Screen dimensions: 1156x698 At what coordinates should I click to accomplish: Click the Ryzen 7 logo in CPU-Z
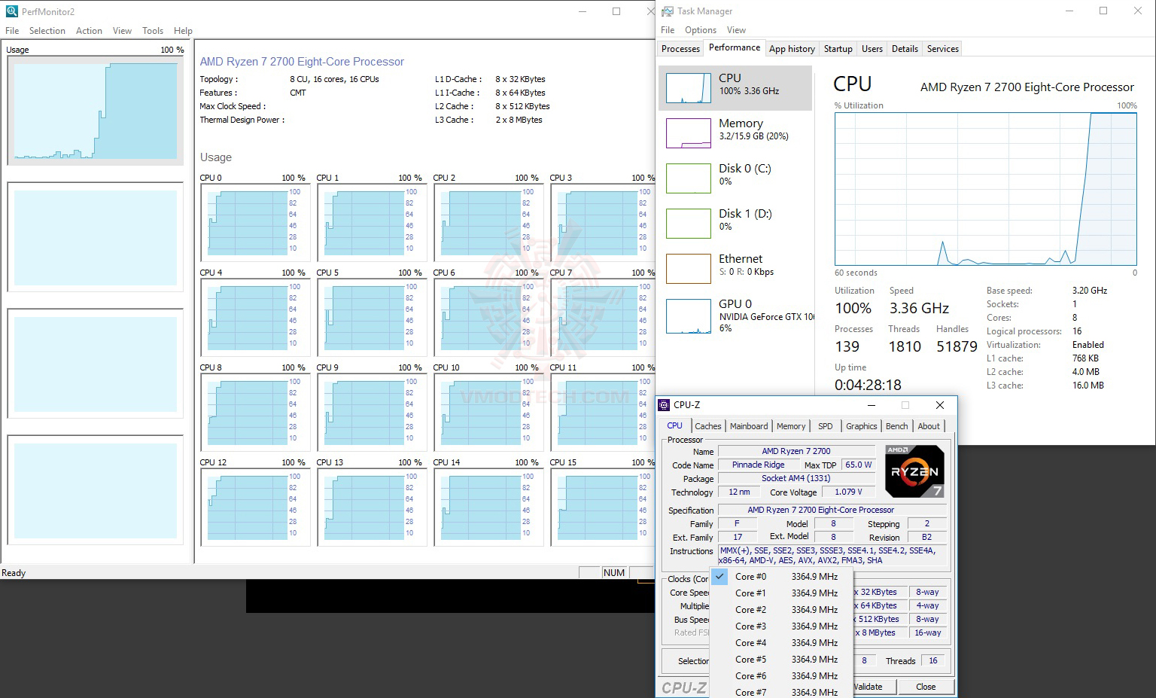(914, 471)
